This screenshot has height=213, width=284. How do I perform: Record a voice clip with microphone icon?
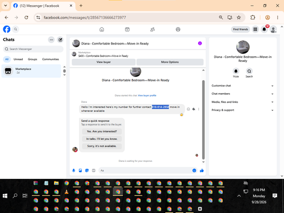point(74,170)
